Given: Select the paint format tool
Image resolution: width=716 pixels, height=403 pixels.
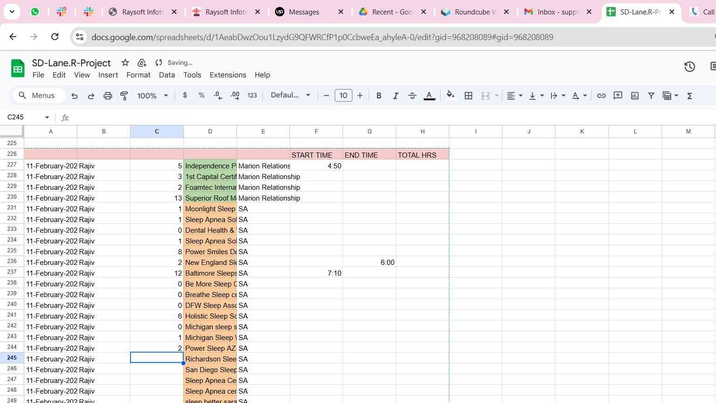Looking at the screenshot, I should 124,96.
